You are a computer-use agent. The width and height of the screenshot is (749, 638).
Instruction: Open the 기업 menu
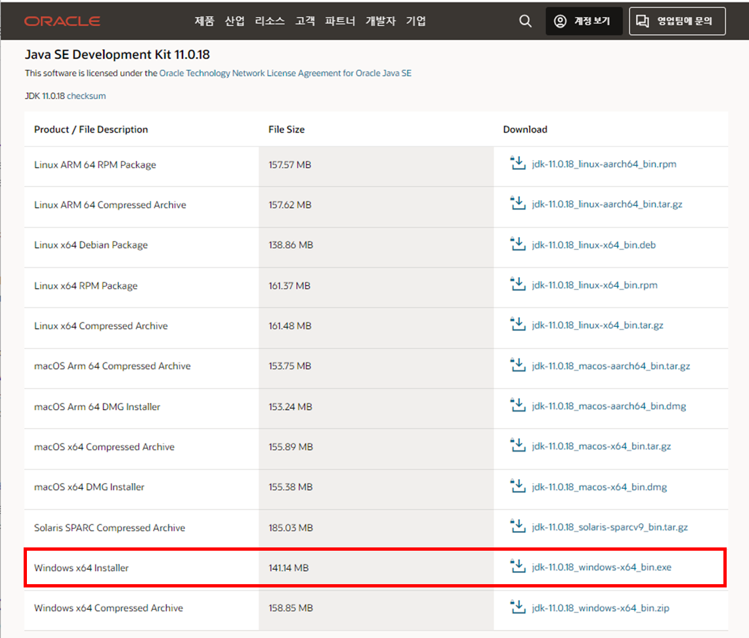coord(416,21)
